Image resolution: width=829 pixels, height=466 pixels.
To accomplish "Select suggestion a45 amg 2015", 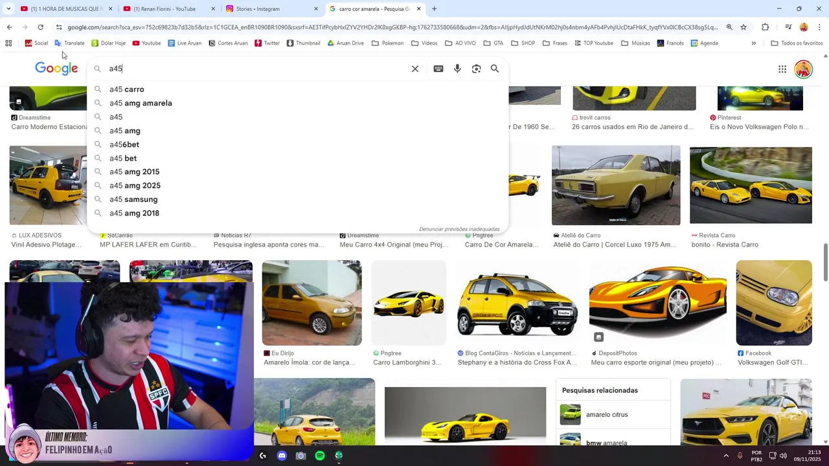I will 297,172.
